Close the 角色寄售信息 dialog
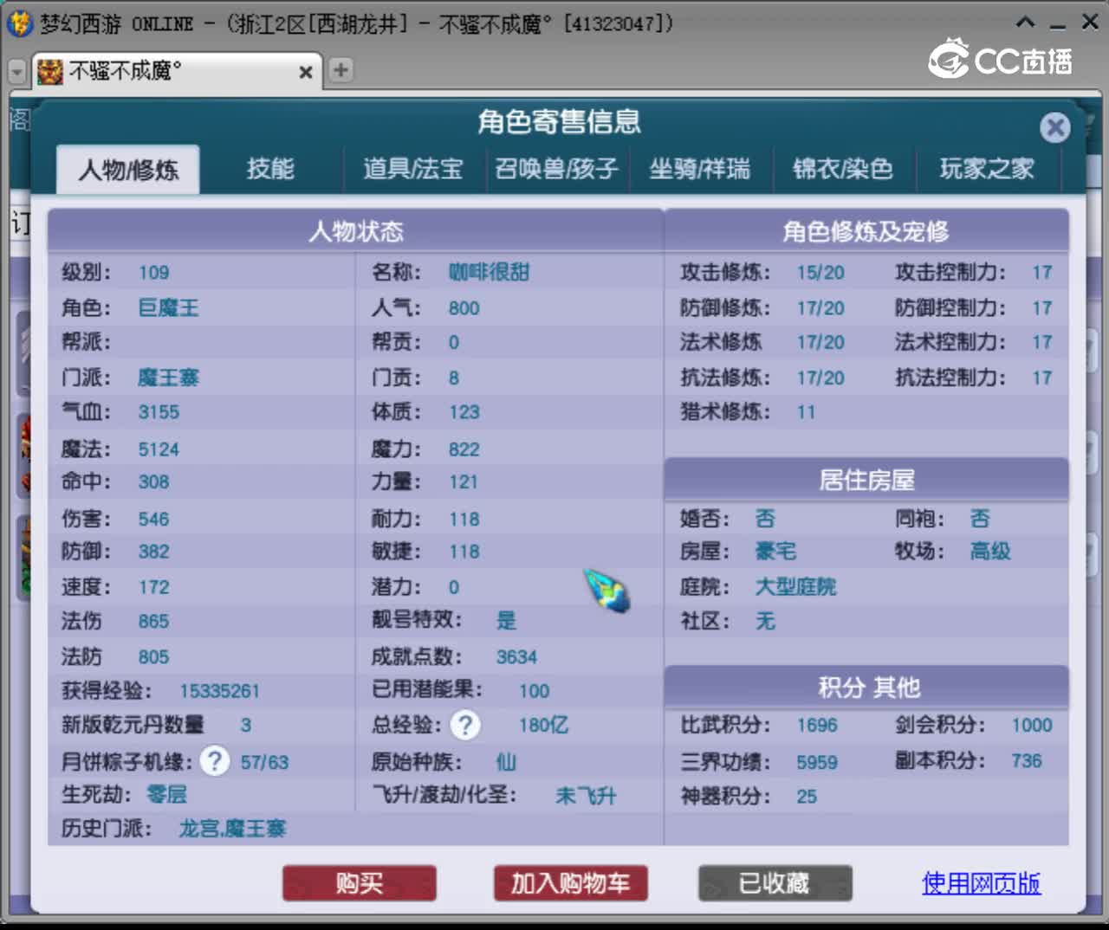Viewport: 1109px width, 930px height. pos(1054,128)
